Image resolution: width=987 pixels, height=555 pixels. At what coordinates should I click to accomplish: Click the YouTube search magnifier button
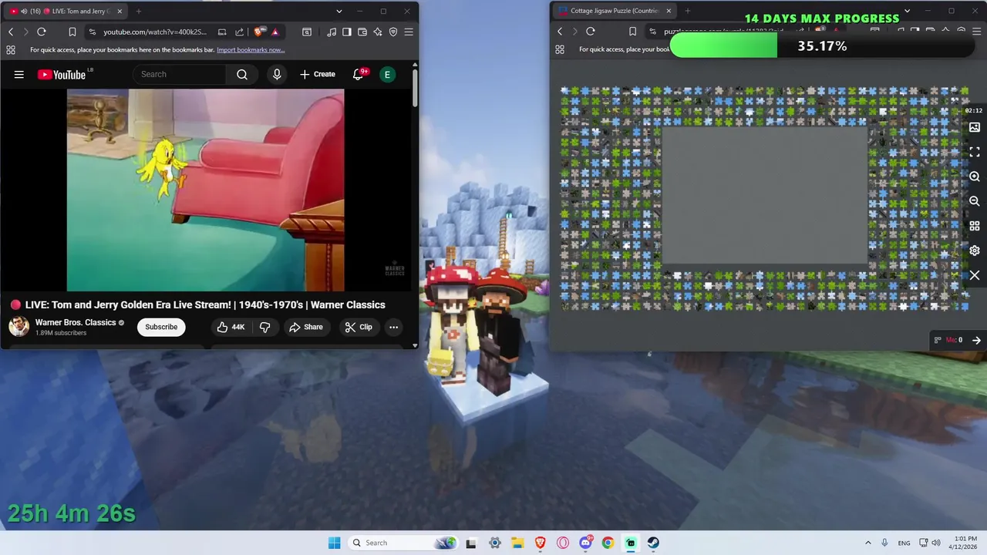click(x=242, y=74)
